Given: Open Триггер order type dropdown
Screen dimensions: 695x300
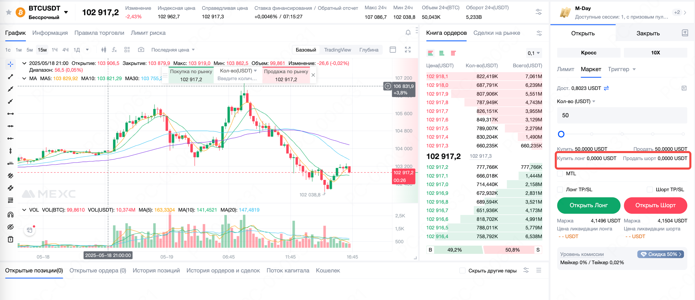Looking at the screenshot, I should pos(622,69).
